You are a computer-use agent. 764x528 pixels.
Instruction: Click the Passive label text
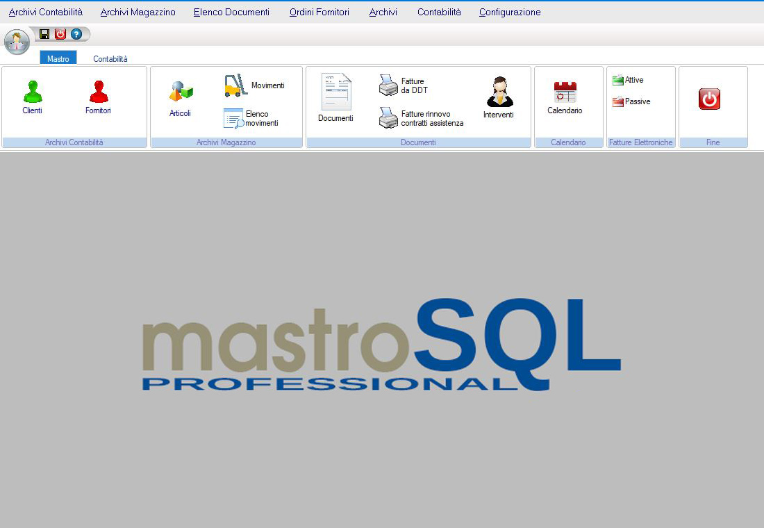coord(638,101)
